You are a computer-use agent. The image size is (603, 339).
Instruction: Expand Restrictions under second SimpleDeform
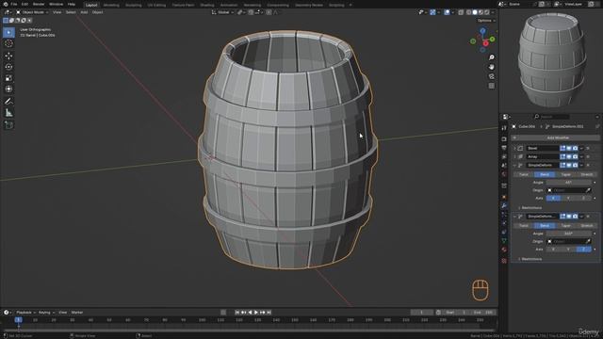(x=530, y=259)
